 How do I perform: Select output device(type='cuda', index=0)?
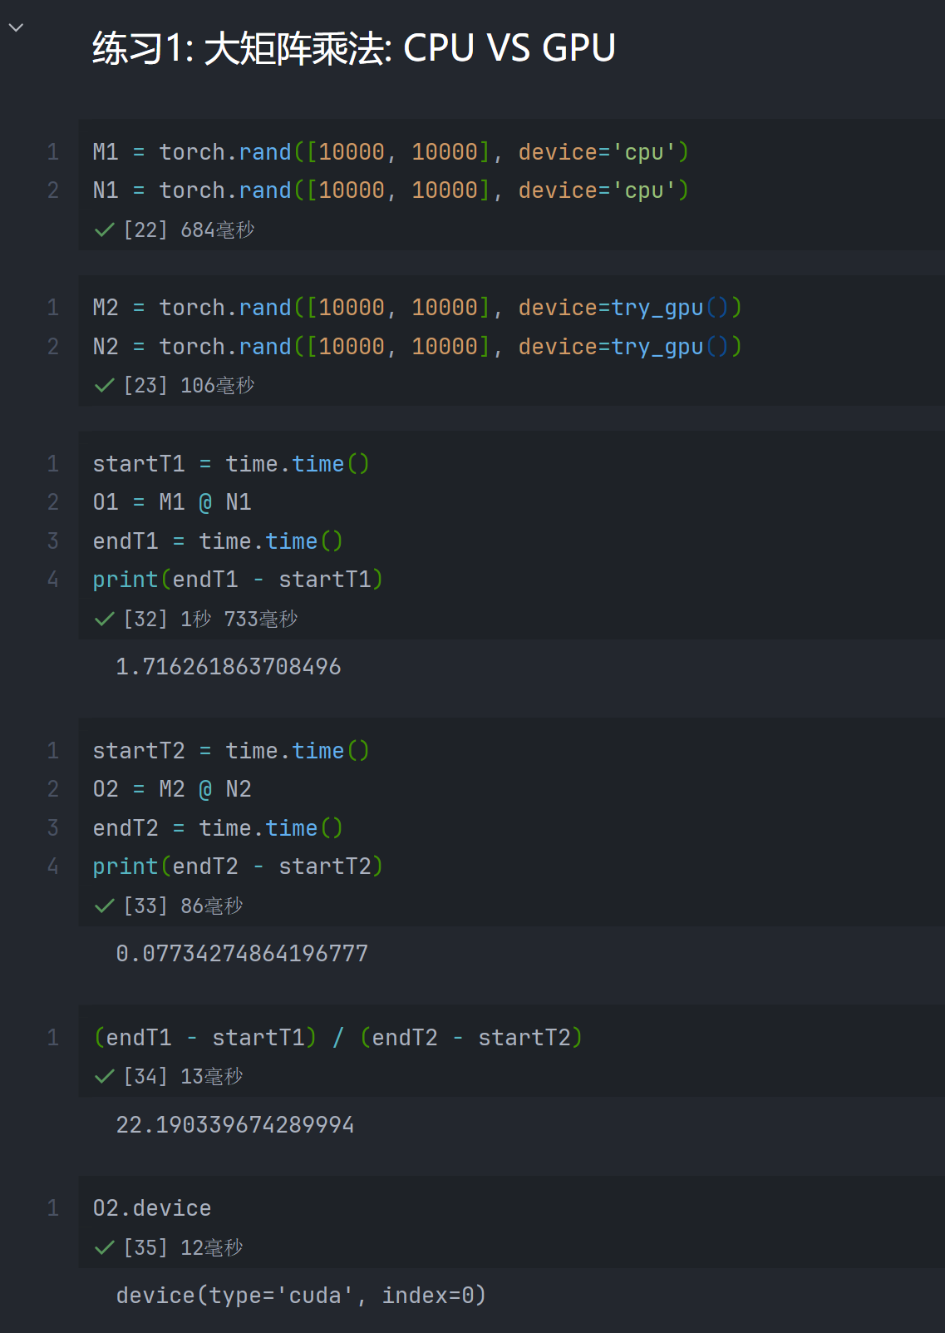point(301,1296)
